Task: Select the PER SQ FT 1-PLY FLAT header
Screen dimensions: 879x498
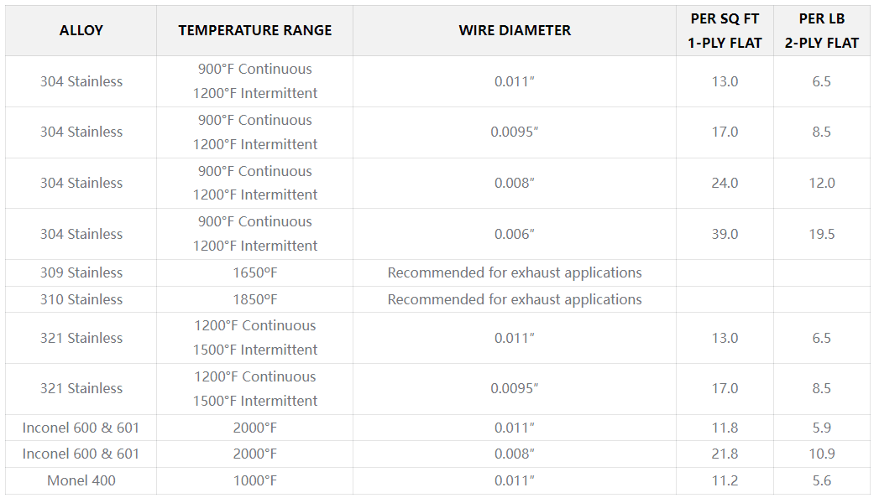Action: (x=725, y=30)
